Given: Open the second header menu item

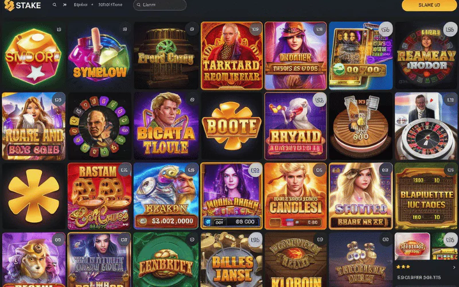Looking at the screenshot, I should [x=110, y=5].
